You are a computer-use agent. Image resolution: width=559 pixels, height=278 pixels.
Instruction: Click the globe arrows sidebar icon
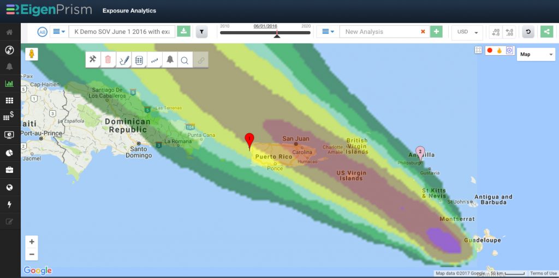(x=10, y=50)
